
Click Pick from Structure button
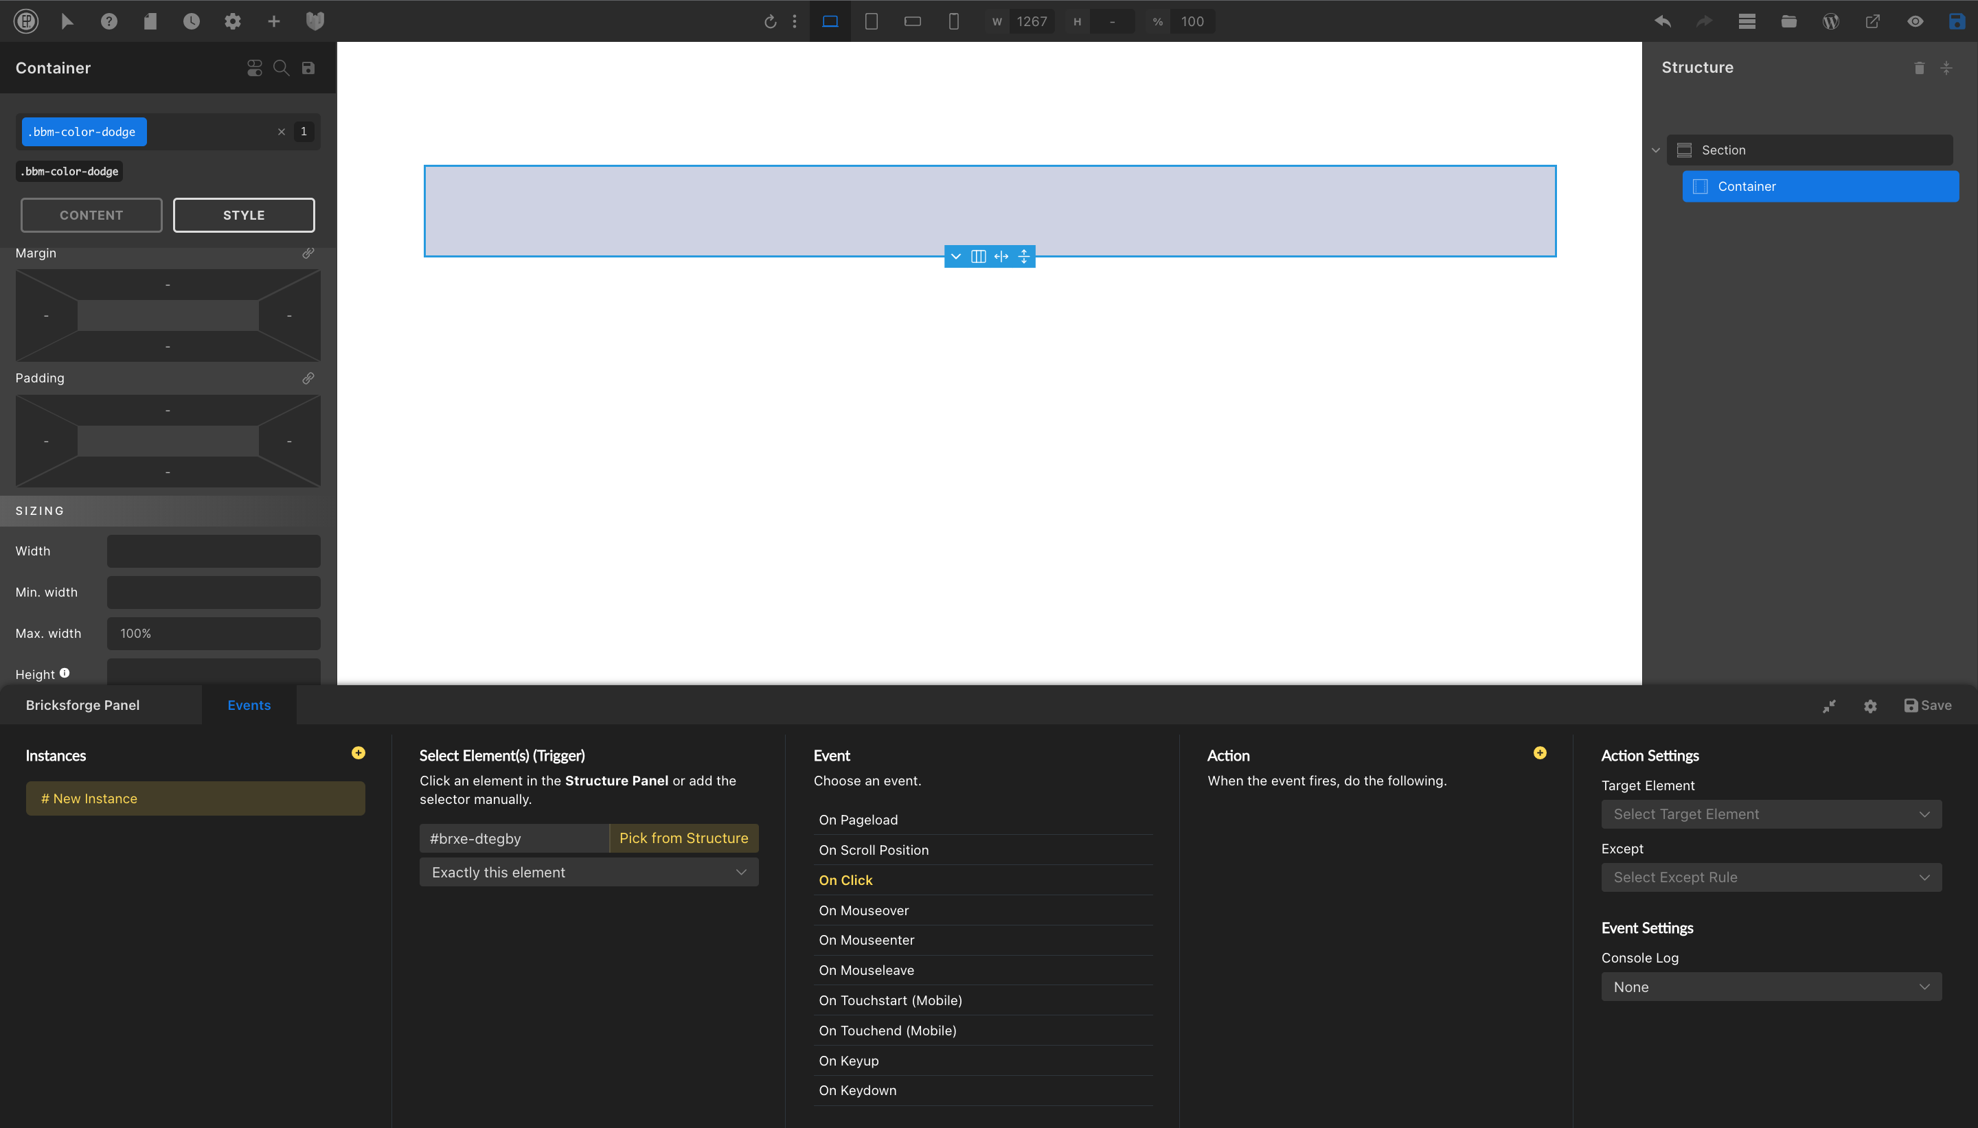[683, 838]
